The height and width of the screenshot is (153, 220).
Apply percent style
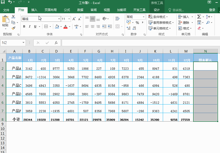(x=137, y=22)
